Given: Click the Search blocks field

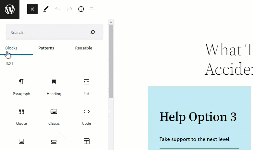Looking at the screenshot, I should coord(54,32).
